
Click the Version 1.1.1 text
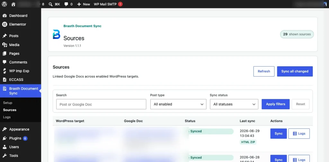(72, 46)
